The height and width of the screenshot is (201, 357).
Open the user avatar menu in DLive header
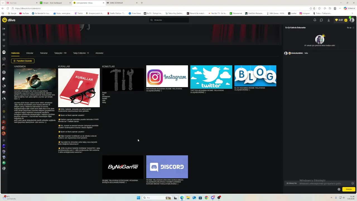[352, 20]
